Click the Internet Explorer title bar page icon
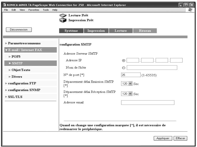The height and width of the screenshot is (147, 197). [4, 5]
